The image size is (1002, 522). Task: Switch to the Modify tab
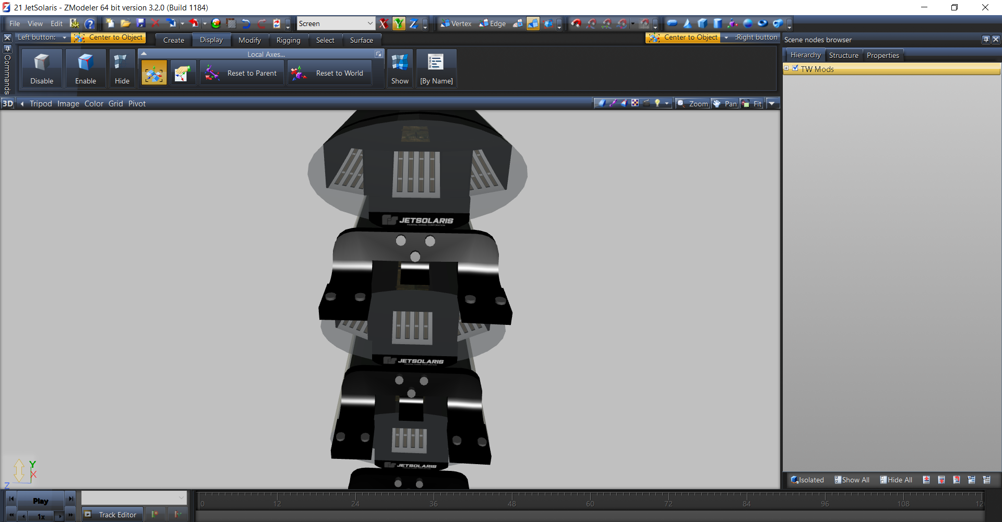pos(249,40)
